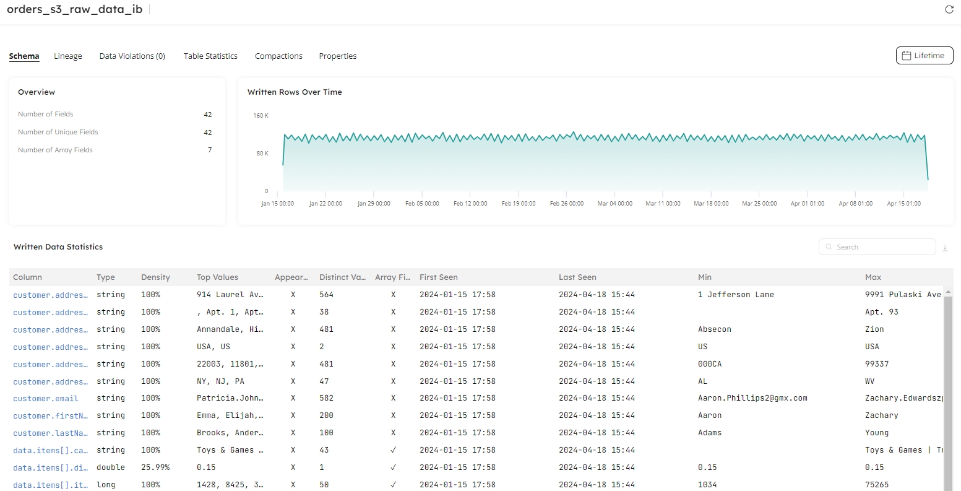Image resolution: width=961 pixels, height=491 pixels.
Task: Click the Type column header
Action: click(x=106, y=277)
